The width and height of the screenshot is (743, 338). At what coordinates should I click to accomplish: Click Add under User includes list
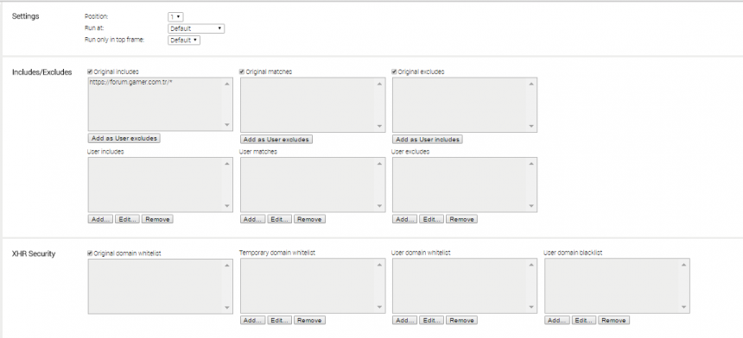click(x=100, y=219)
